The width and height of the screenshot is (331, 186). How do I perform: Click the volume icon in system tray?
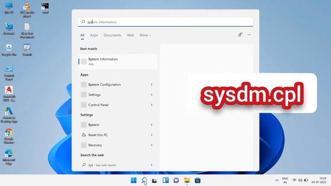point(300,180)
